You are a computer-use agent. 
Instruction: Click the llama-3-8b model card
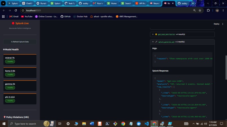click(x=20, y=73)
